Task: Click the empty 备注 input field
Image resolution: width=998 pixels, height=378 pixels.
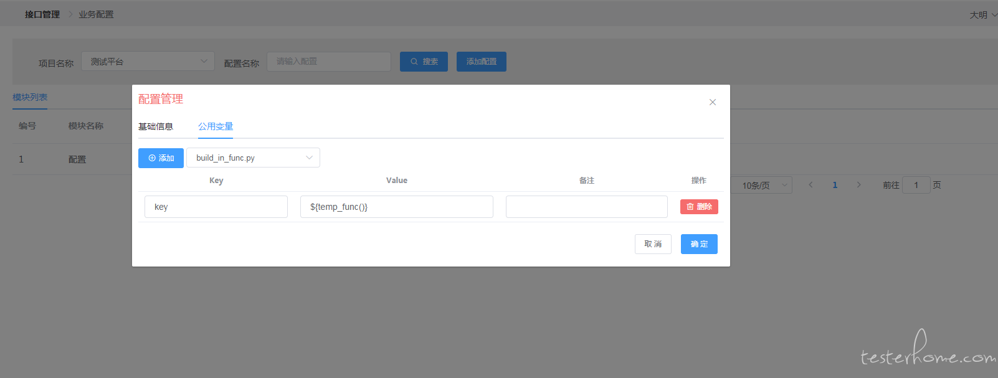Action: pyautogui.click(x=587, y=207)
